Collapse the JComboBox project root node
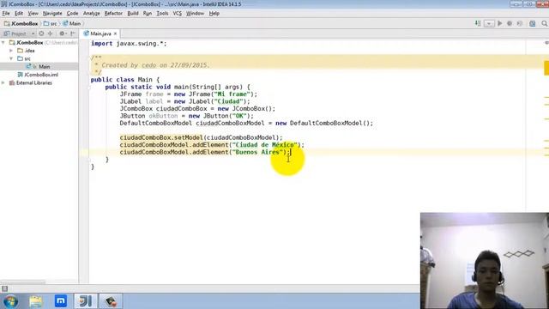Image resolution: width=549 pixels, height=309 pixels. pos(3,42)
